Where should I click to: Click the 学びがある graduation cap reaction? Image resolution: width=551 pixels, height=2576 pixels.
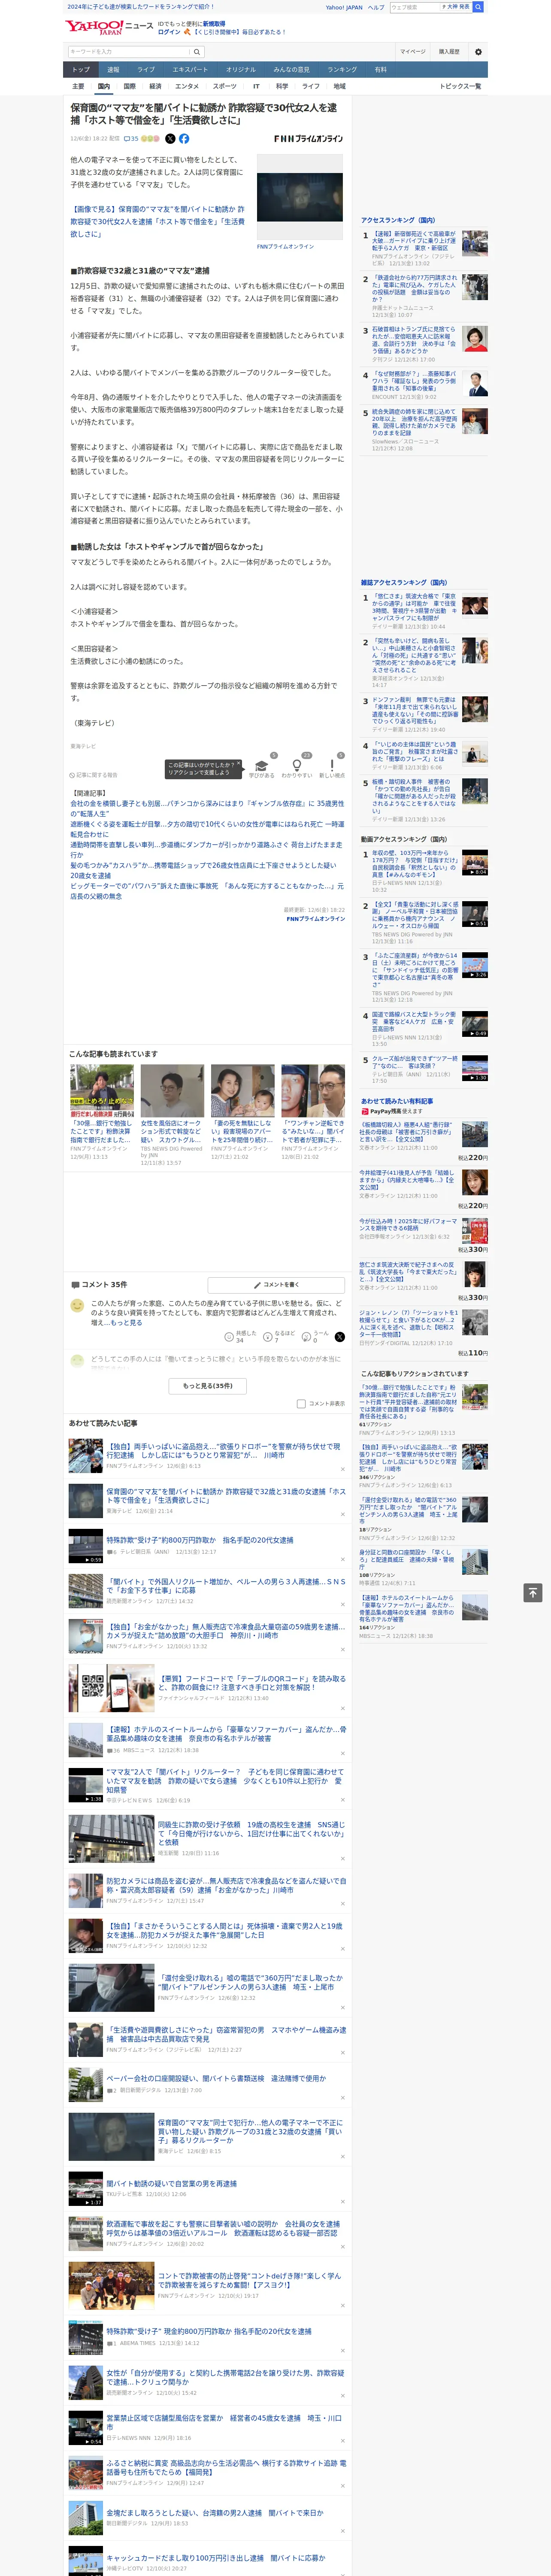coord(262,768)
